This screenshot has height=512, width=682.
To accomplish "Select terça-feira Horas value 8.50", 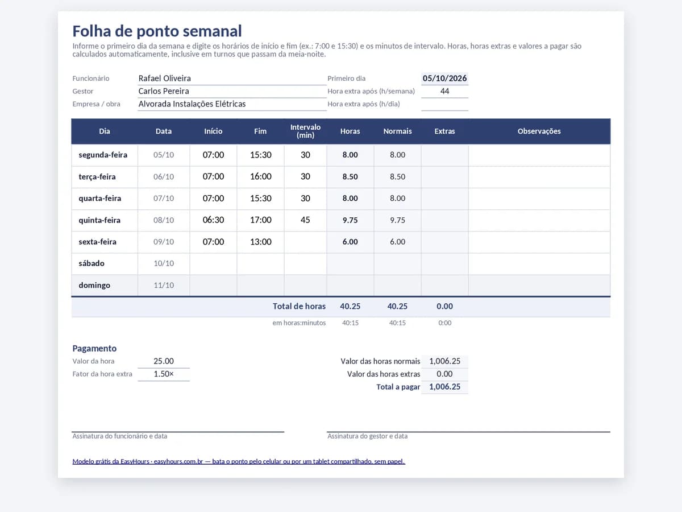I will 350,177.
